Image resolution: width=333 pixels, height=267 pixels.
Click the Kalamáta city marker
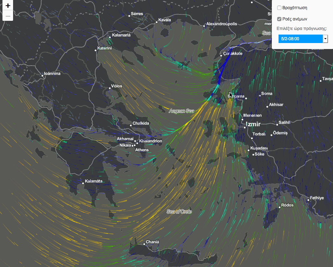83,183
